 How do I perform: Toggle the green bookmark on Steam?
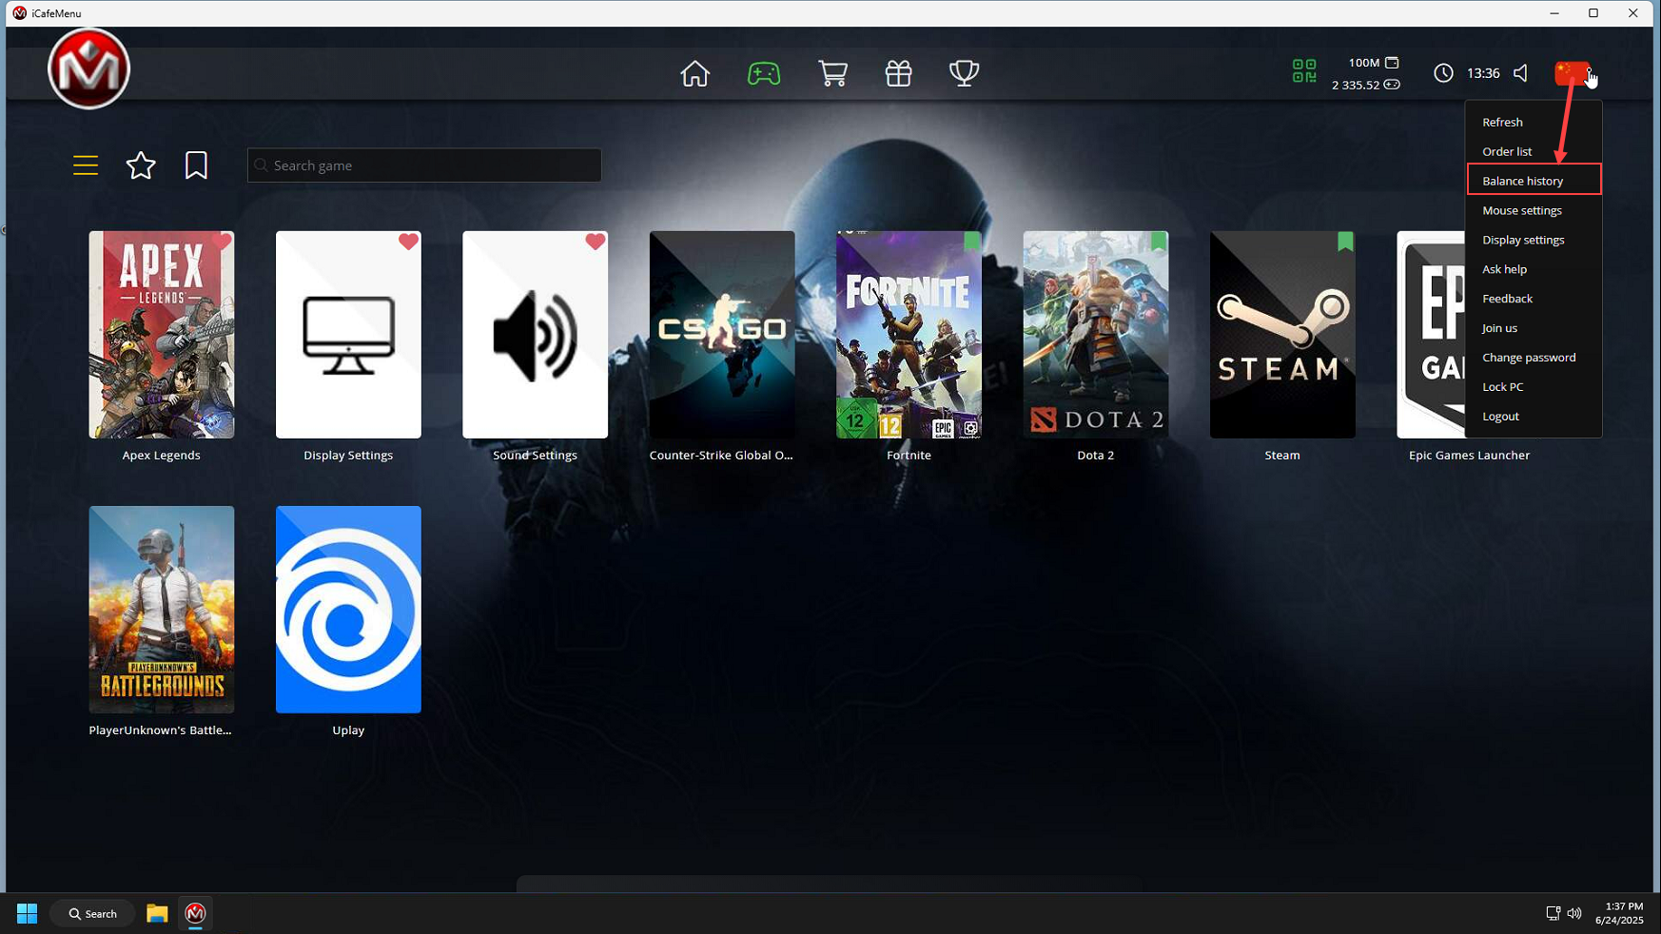[x=1344, y=242]
